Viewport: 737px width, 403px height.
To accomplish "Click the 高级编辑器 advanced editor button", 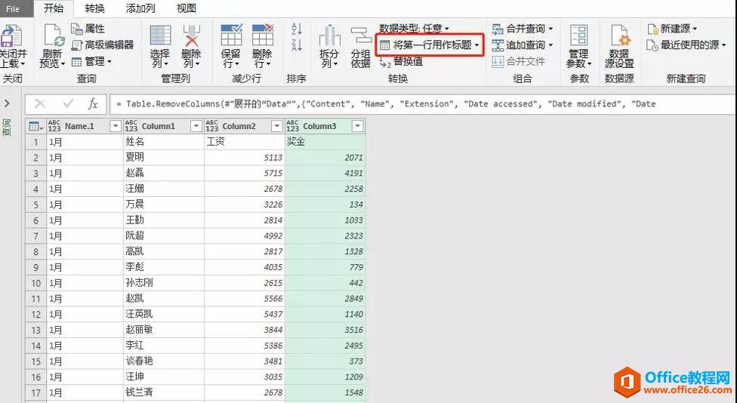I will pos(103,45).
